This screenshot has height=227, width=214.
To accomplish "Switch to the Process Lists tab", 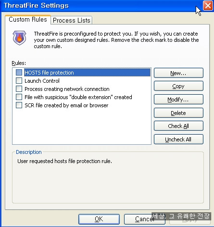I will click(x=72, y=20).
